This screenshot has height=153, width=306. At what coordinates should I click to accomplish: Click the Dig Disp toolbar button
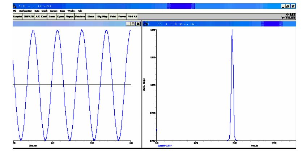(x=102, y=17)
